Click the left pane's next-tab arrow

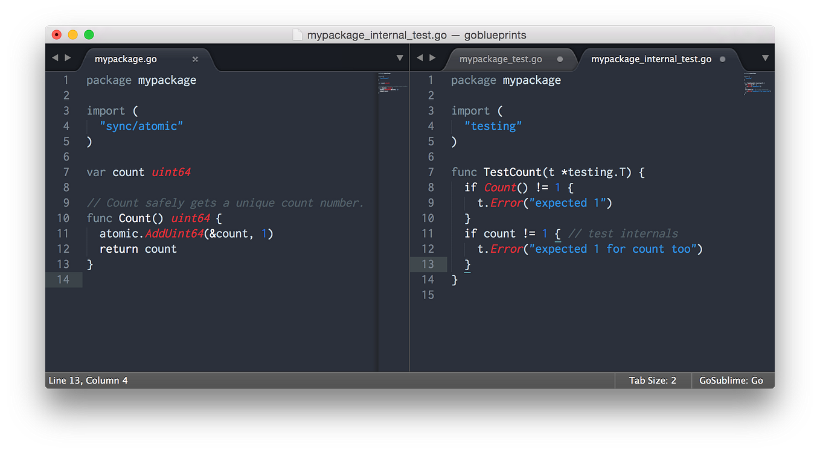(68, 58)
